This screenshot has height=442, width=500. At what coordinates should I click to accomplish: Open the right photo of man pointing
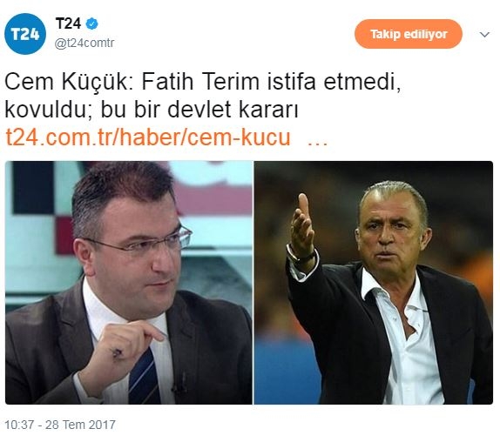tap(374, 283)
